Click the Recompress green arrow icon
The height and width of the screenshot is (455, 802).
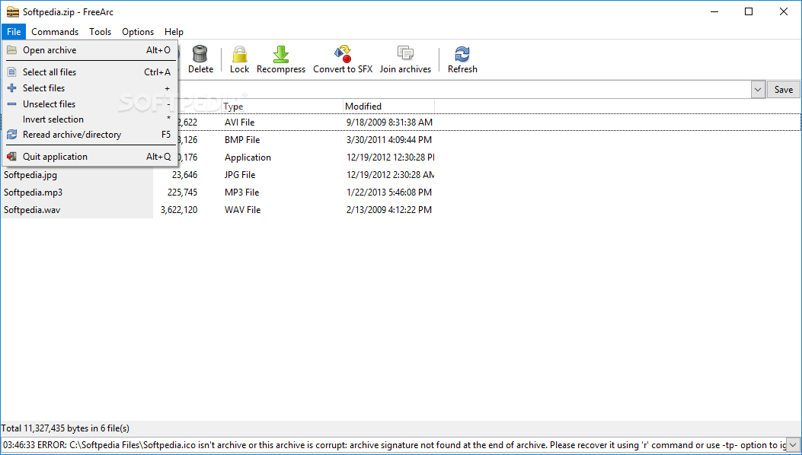coord(281,54)
